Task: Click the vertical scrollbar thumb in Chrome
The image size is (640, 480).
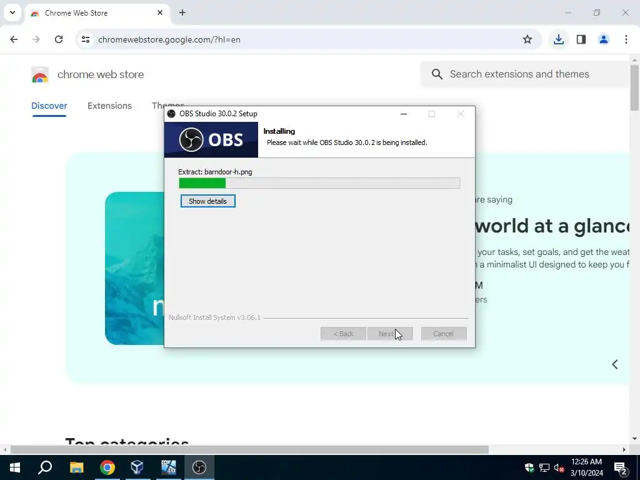Action: [634, 87]
